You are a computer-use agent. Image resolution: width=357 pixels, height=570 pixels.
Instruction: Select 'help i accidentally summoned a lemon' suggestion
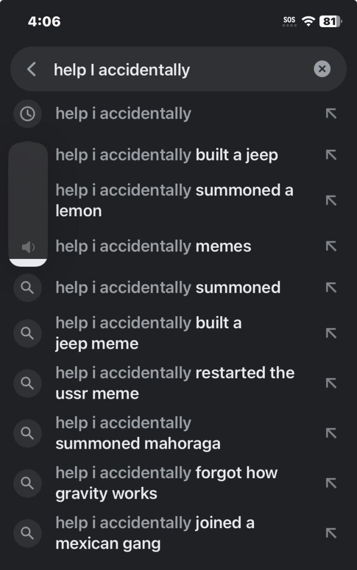[x=174, y=200]
